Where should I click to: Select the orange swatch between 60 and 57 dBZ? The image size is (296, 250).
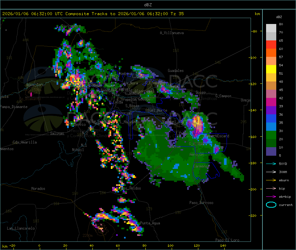pos(271,53)
